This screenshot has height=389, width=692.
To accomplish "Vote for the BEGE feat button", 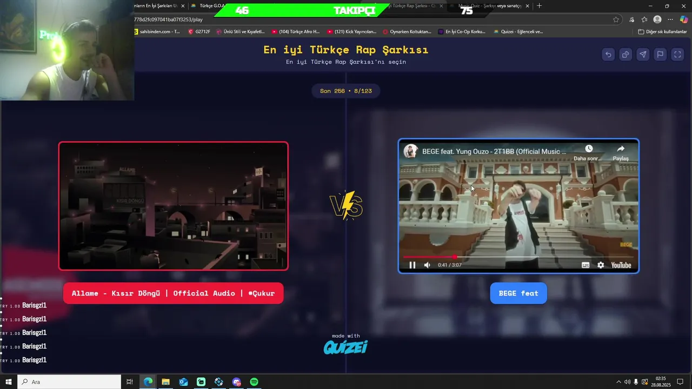I will 518,293.
